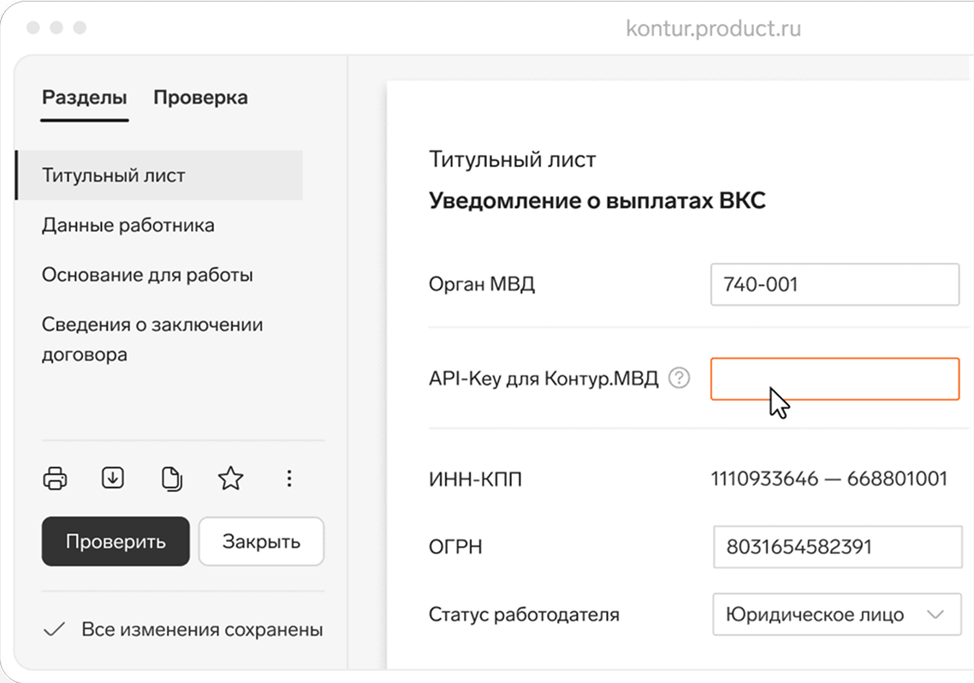Open the Статус работодателя dropdown
Screen dimensions: 974x683
(x=835, y=615)
